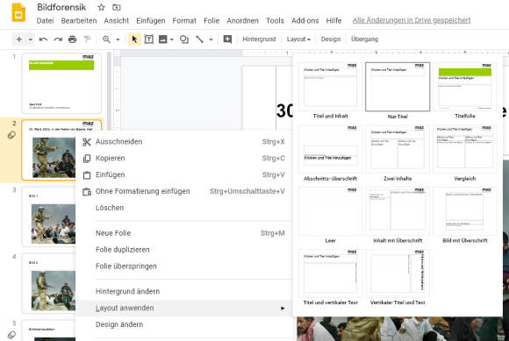Open the Layout toolbar dropdown
This screenshot has width=509, height=341.
coord(298,39)
